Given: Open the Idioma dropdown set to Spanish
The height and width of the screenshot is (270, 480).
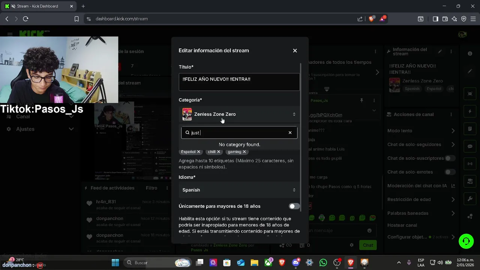Looking at the screenshot, I should click(239, 190).
